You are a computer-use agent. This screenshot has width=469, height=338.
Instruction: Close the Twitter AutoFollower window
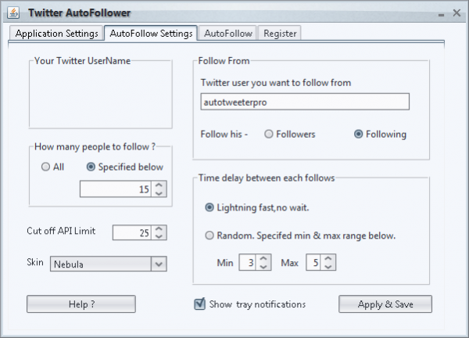(x=456, y=13)
